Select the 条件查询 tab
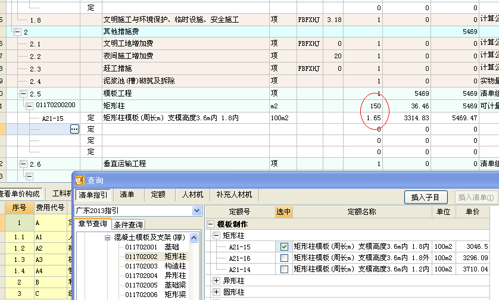Screen dimensions: 499x300 tap(128, 224)
